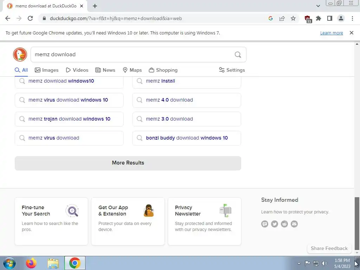Open the network tray icon
The height and width of the screenshot is (270, 360).
pyautogui.click(x=316, y=263)
